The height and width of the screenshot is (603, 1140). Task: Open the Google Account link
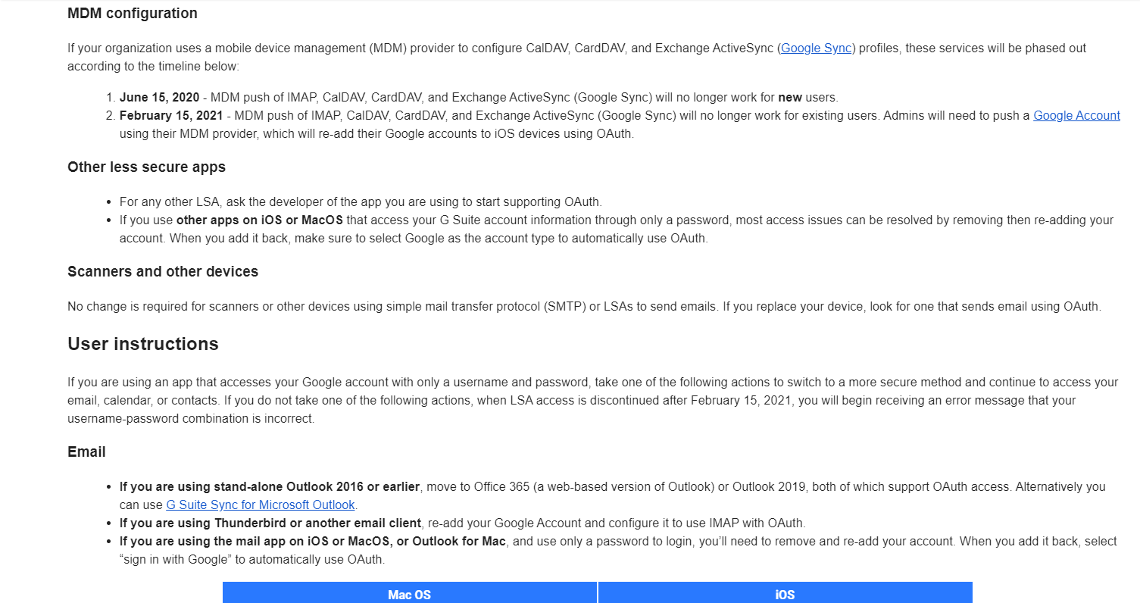pos(1076,116)
